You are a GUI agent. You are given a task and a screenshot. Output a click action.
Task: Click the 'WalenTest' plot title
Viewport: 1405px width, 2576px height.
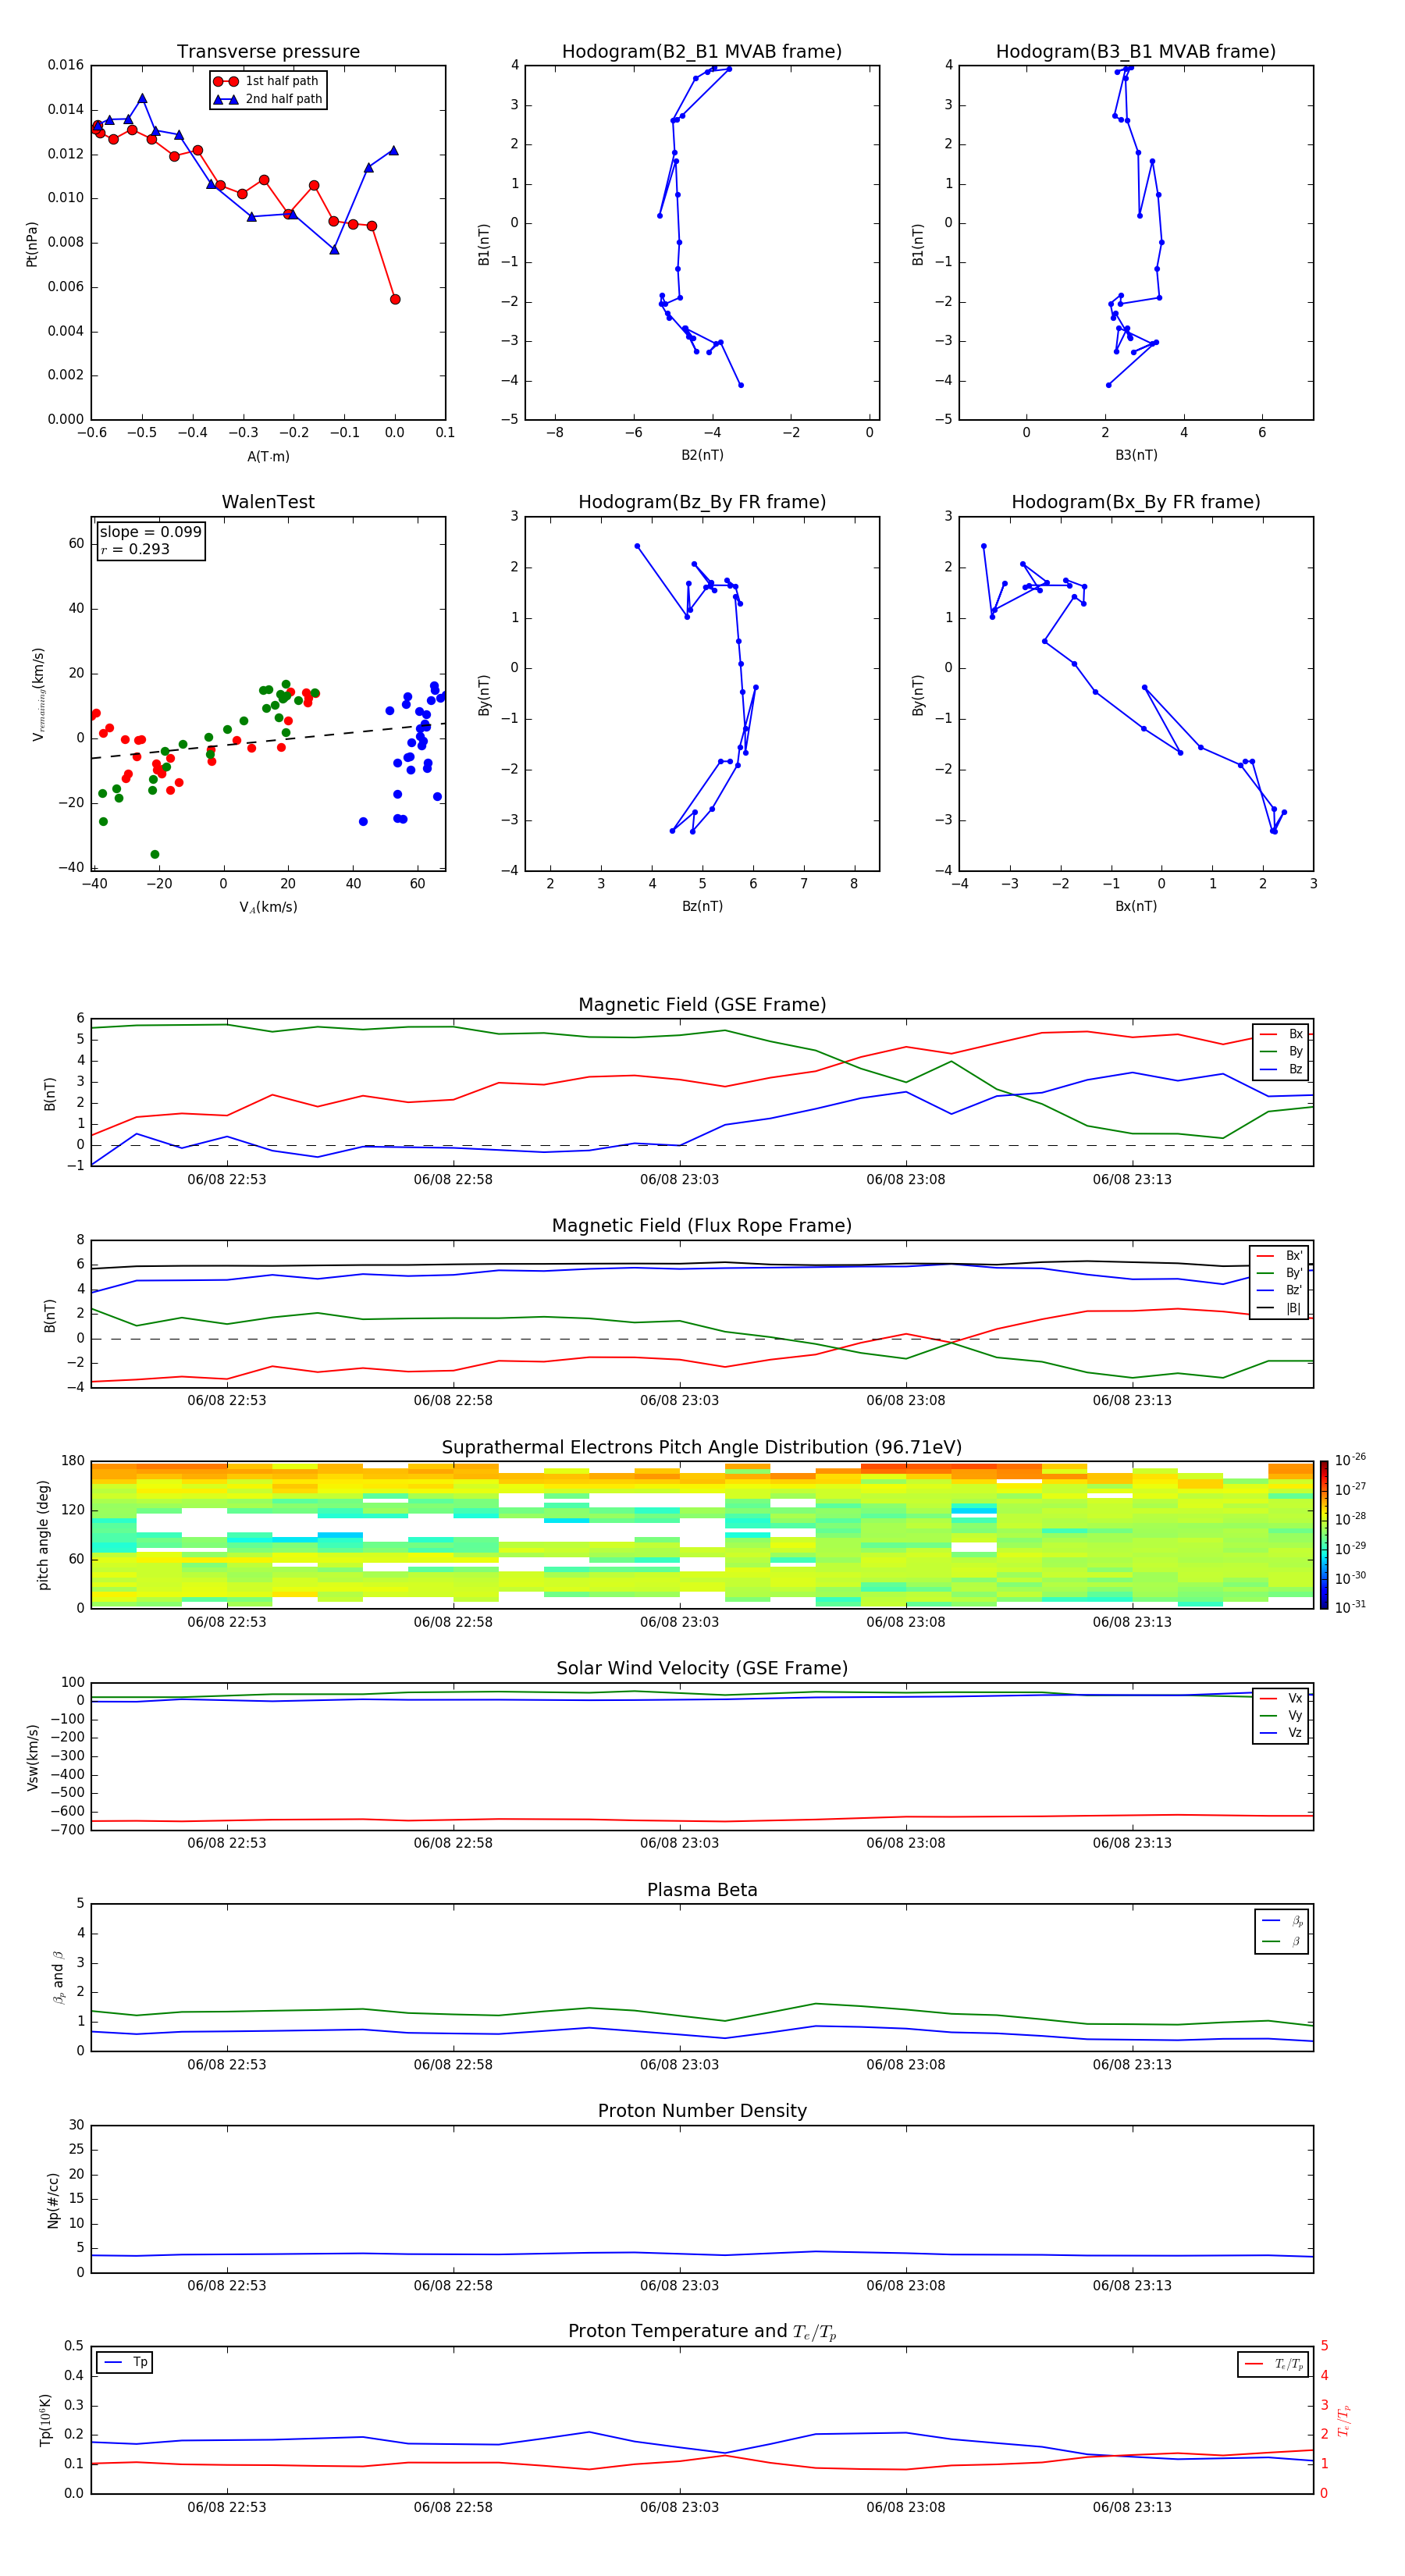coord(268,502)
